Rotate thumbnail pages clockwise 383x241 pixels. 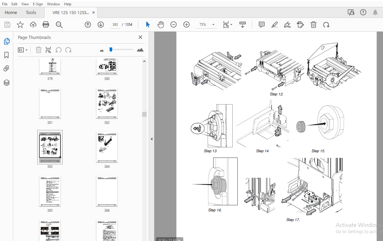68,50
